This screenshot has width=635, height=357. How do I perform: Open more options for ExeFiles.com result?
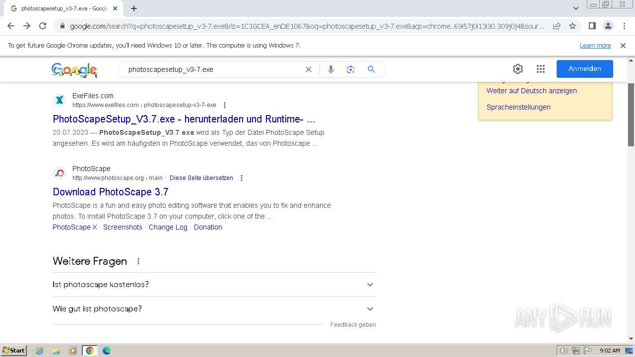pos(225,105)
